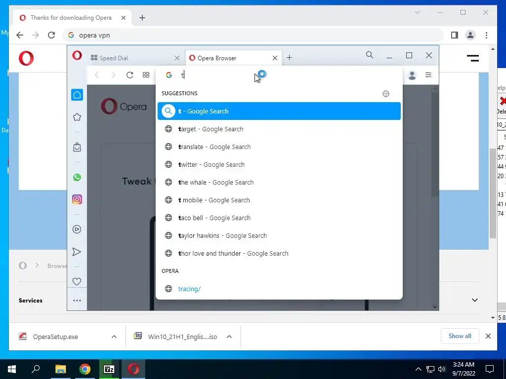
Task: Select suggestion 'twitter - Google Search'
Action: click(x=279, y=164)
